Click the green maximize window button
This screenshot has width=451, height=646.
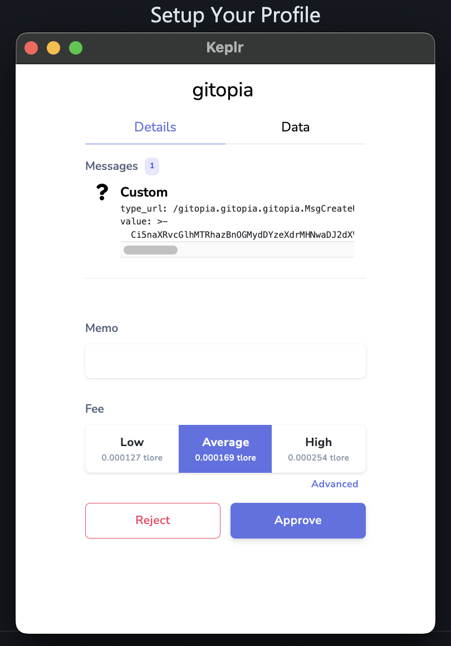tap(76, 48)
